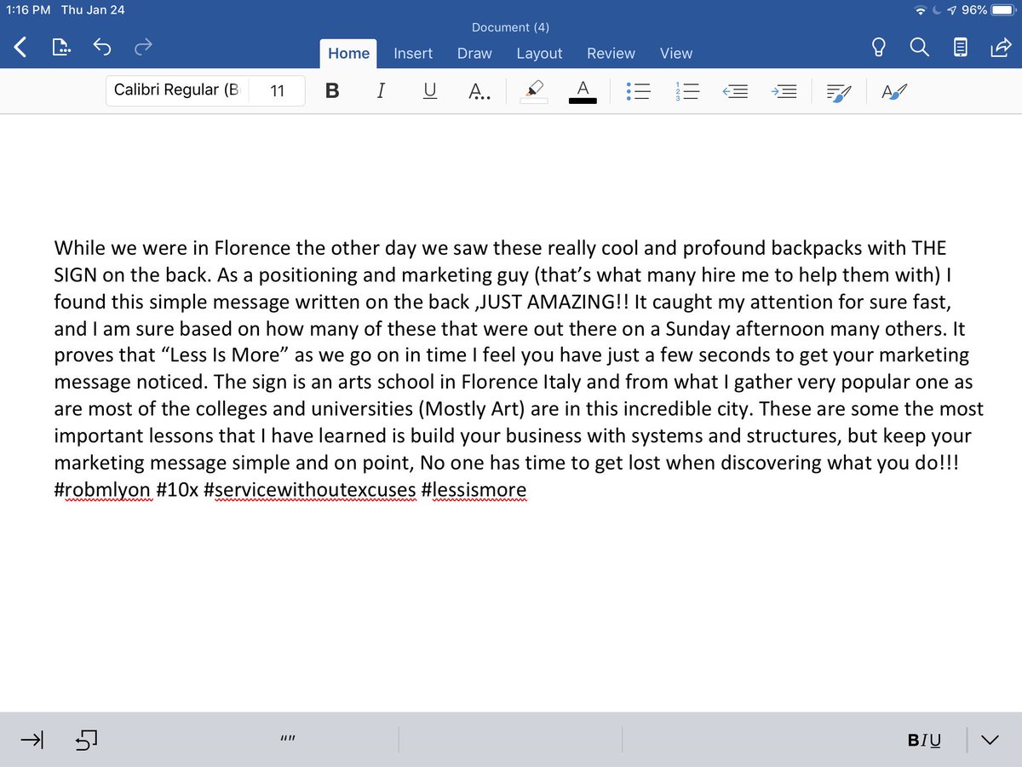Increase paragraph indent
The image size is (1022, 767).
point(784,90)
